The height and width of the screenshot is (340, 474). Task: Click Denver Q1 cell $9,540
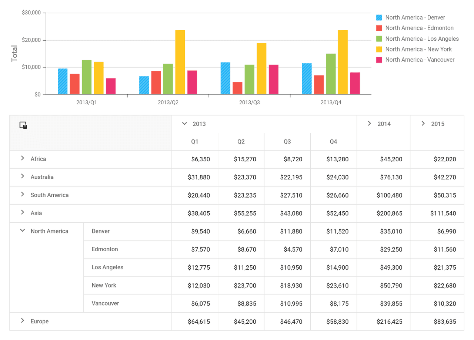click(195, 232)
